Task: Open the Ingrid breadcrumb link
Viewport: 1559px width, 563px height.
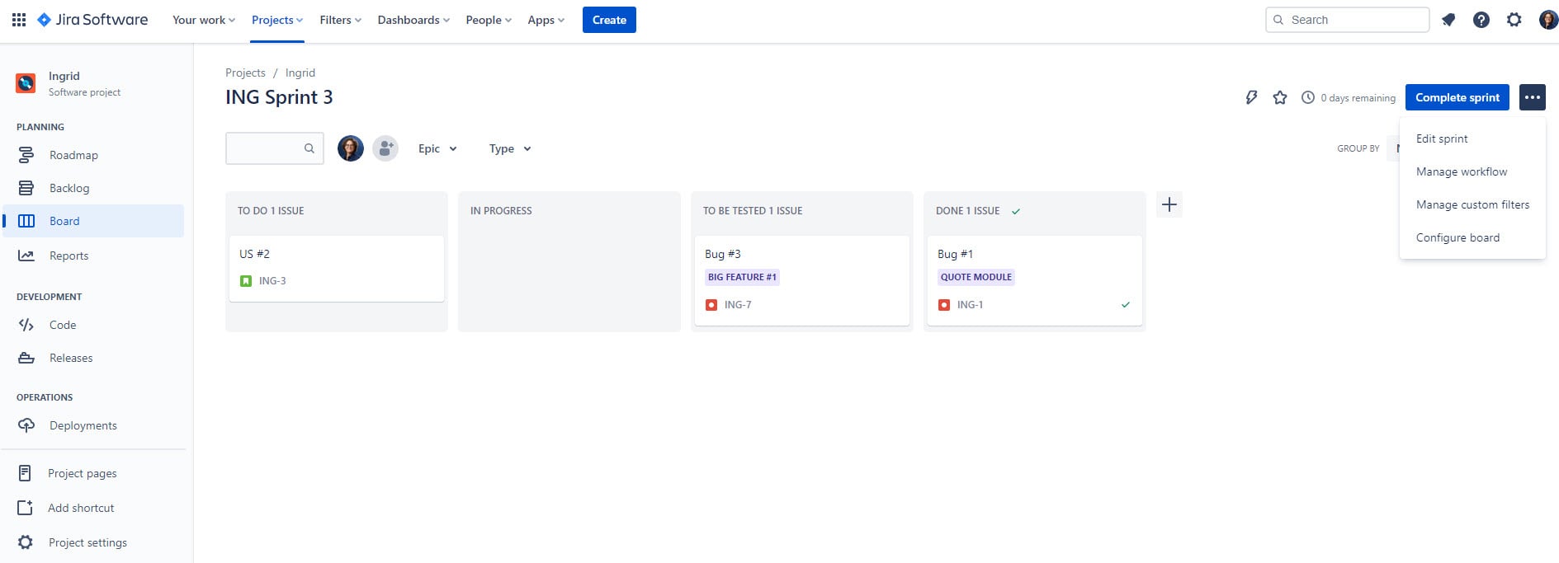Action: point(300,73)
